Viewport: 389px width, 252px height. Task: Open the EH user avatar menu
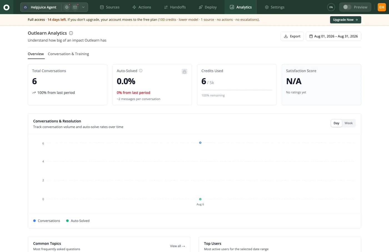(x=382, y=7)
